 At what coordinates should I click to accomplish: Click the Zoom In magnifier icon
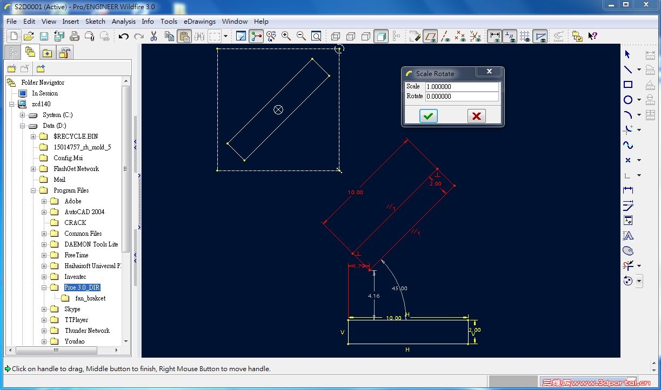click(286, 36)
